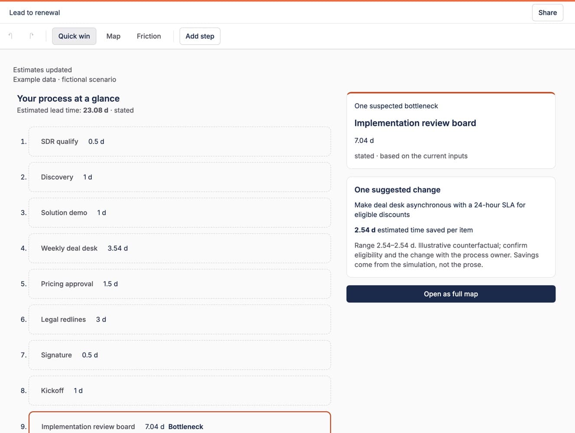The image size is (575, 433).
Task: Select the Legal redlines step card
Action: click(180, 319)
